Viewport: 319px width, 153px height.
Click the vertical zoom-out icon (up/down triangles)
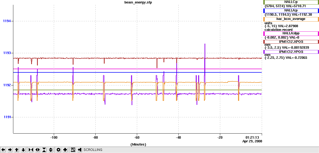click(x=51, y=150)
